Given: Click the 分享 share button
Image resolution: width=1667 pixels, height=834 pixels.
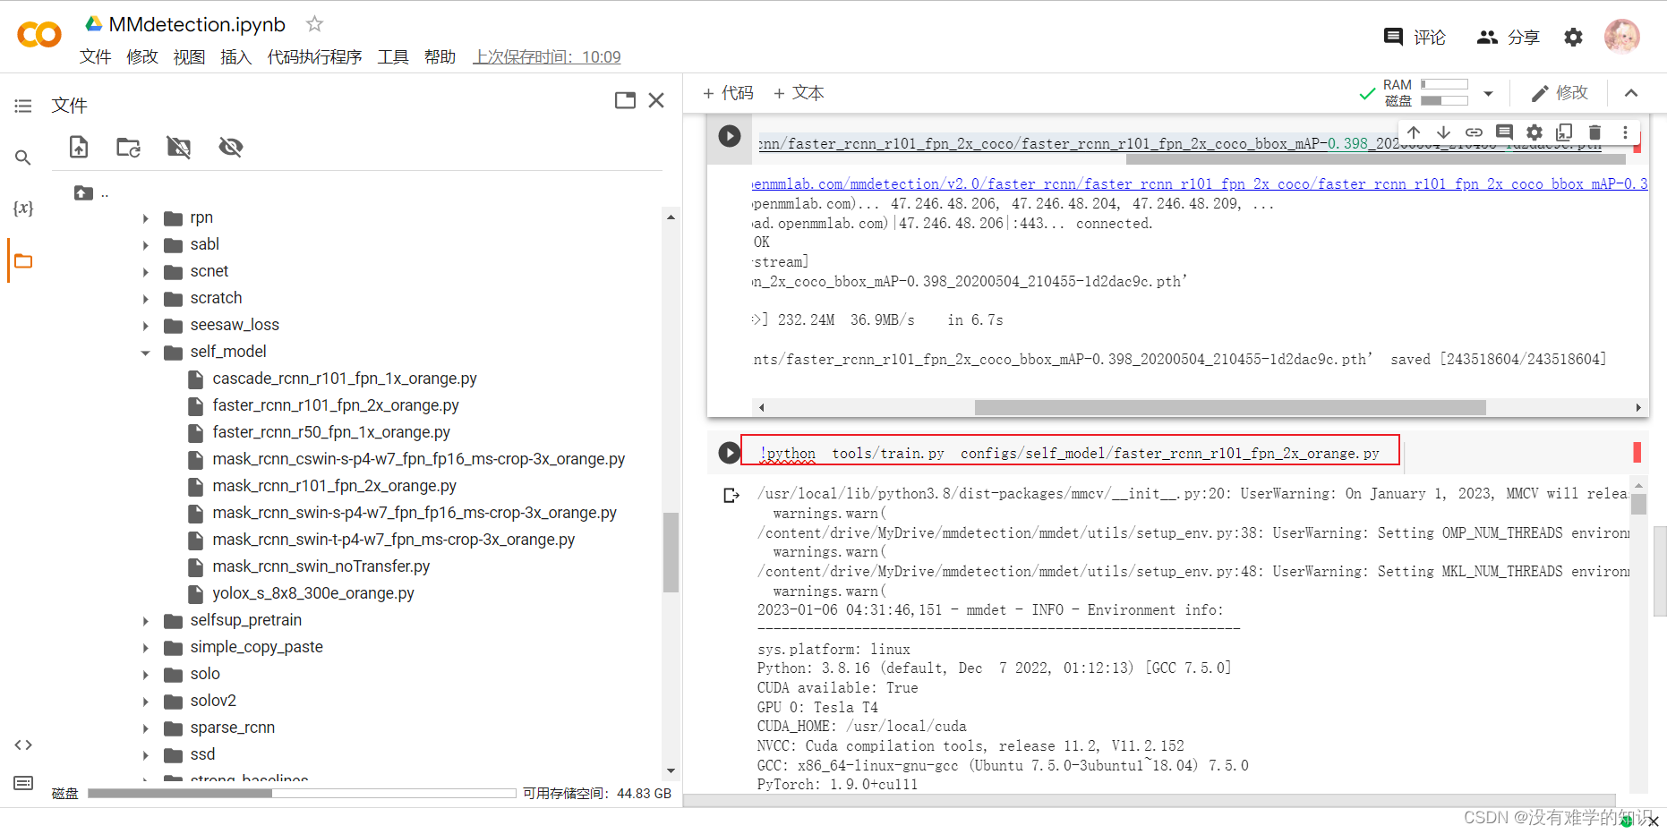Looking at the screenshot, I should click(1509, 37).
